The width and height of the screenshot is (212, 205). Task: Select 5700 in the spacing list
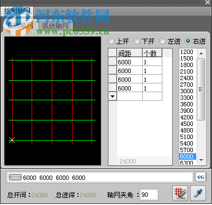[187, 150]
